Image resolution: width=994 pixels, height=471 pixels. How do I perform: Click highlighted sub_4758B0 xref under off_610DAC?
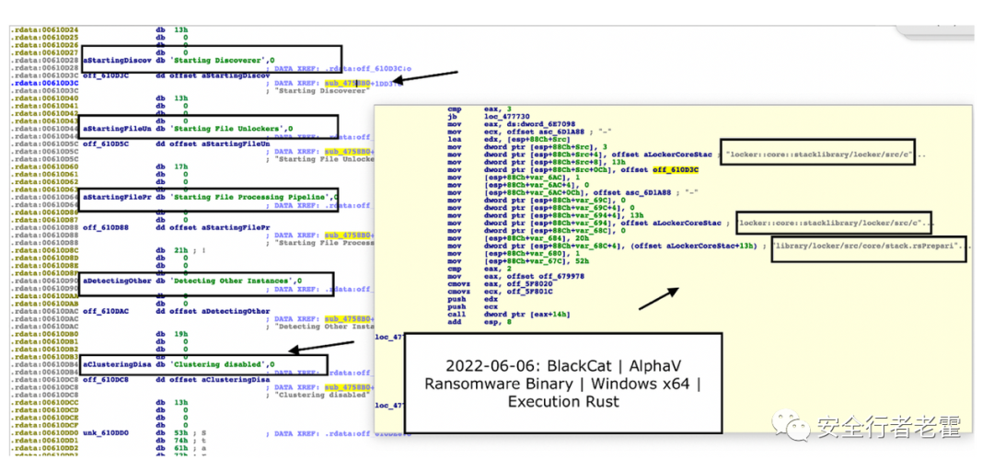(x=346, y=319)
